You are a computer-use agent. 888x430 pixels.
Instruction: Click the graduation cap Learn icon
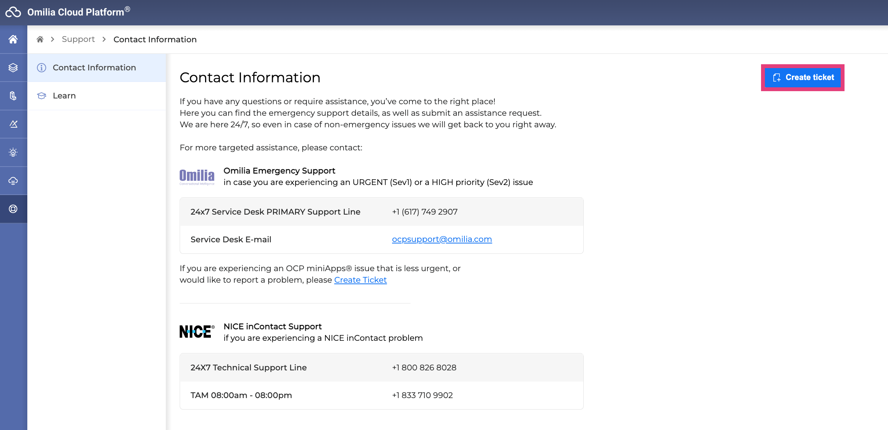tap(42, 96)
